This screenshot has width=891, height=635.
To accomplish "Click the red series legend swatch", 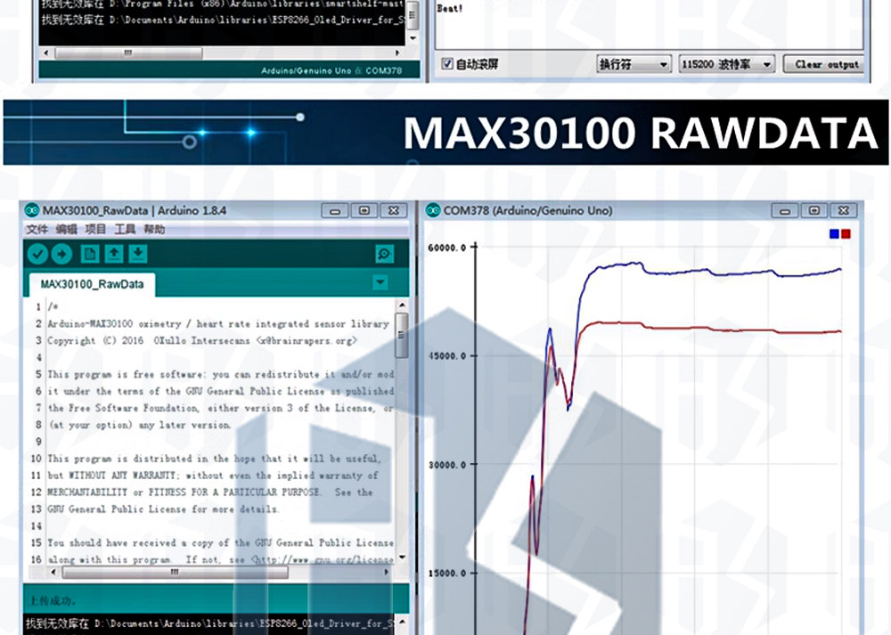I will (846, 234).
